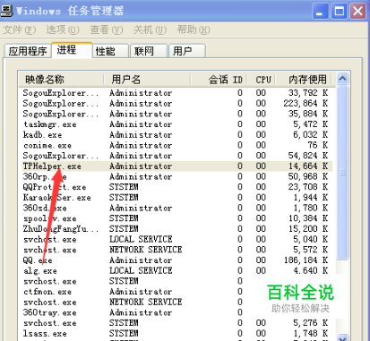Select the conime.exe process
Image resolution: width=370 pixels, height=341 pixels.
click(176, 145)
